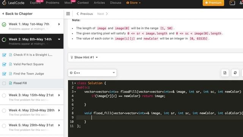This screenshot has width=243, height=137.
Task: Go to the Problems page
Action: click(52, 3)
